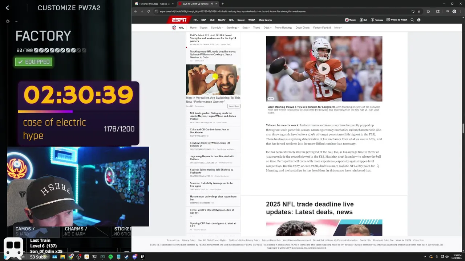
Task: Open the terminal icon in taskbar
Action: [x=94, y=257]
